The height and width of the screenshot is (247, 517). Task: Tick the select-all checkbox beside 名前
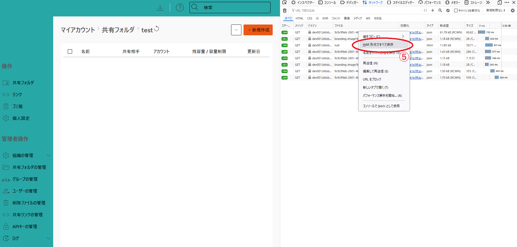pos(70,51)
